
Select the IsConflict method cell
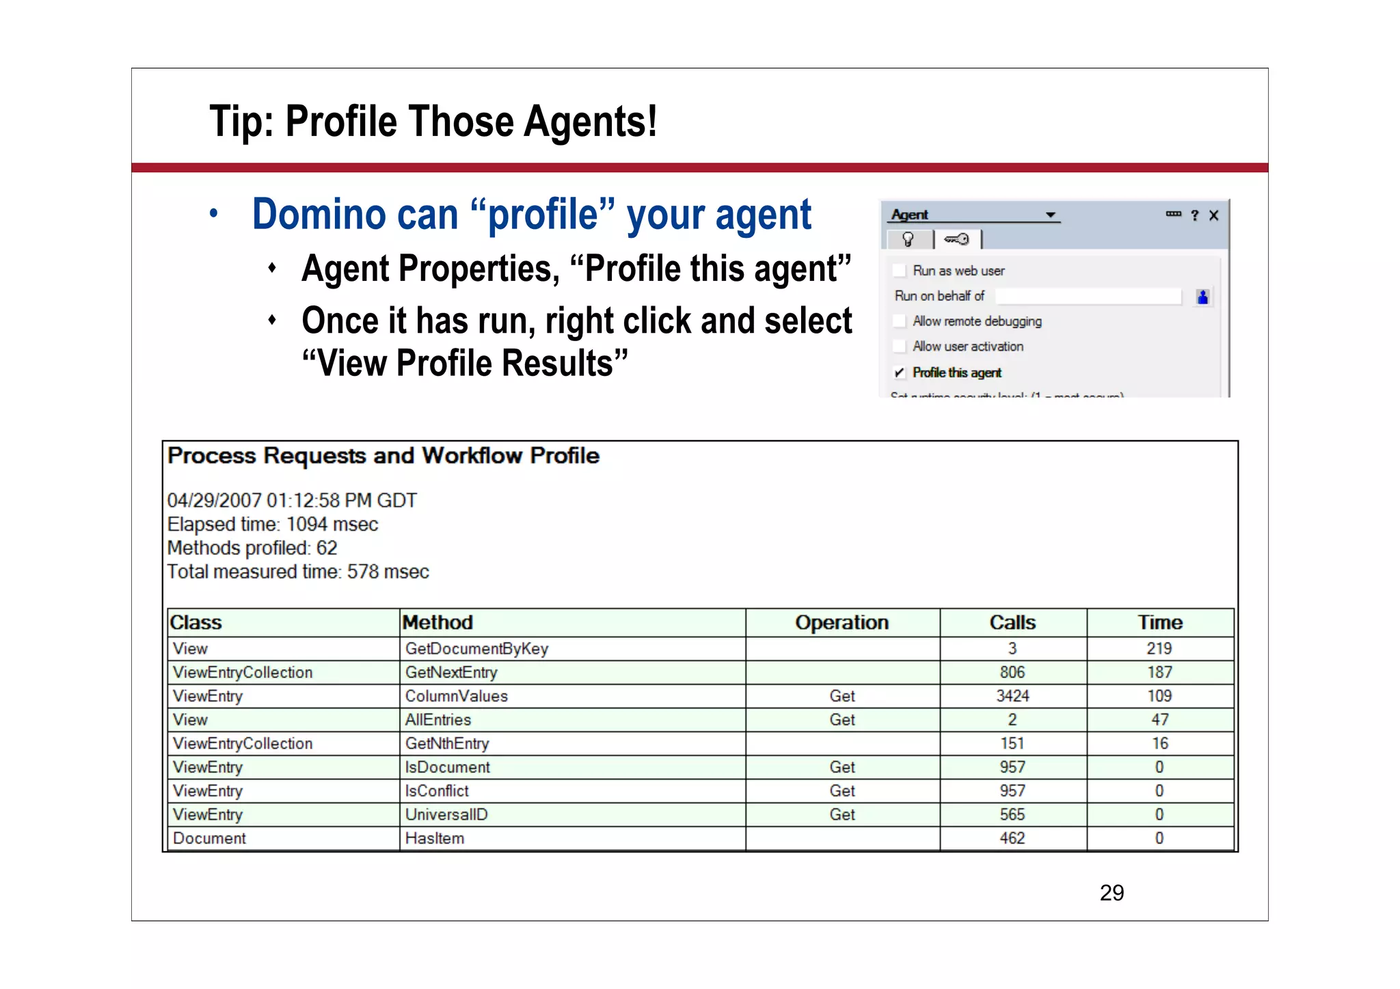tap(573, 791)
